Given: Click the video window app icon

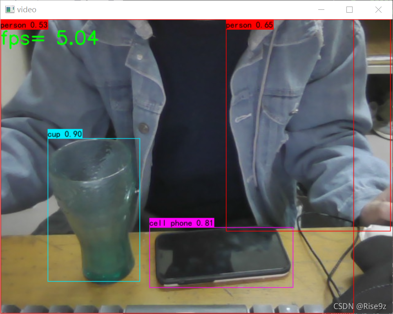Looking at the screenshot, I should [x=10, y=9].
